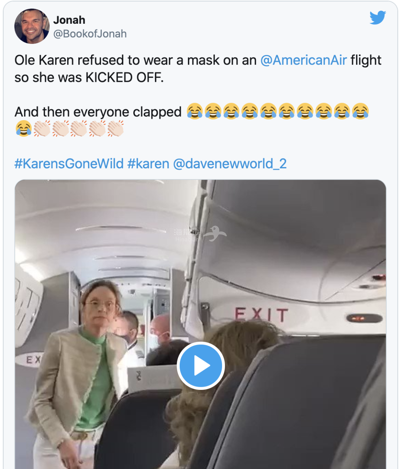Click the laughing emoji beside the clapping hands
401x469 pixels.
(23, 129)
